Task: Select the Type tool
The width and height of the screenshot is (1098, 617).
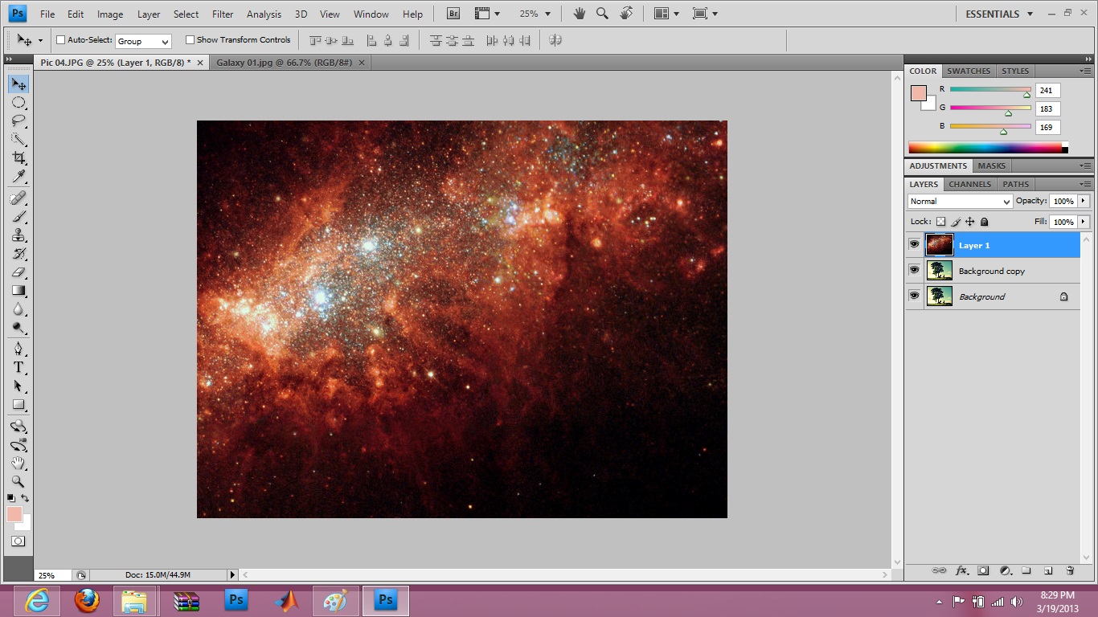Action: coord(18,368)
